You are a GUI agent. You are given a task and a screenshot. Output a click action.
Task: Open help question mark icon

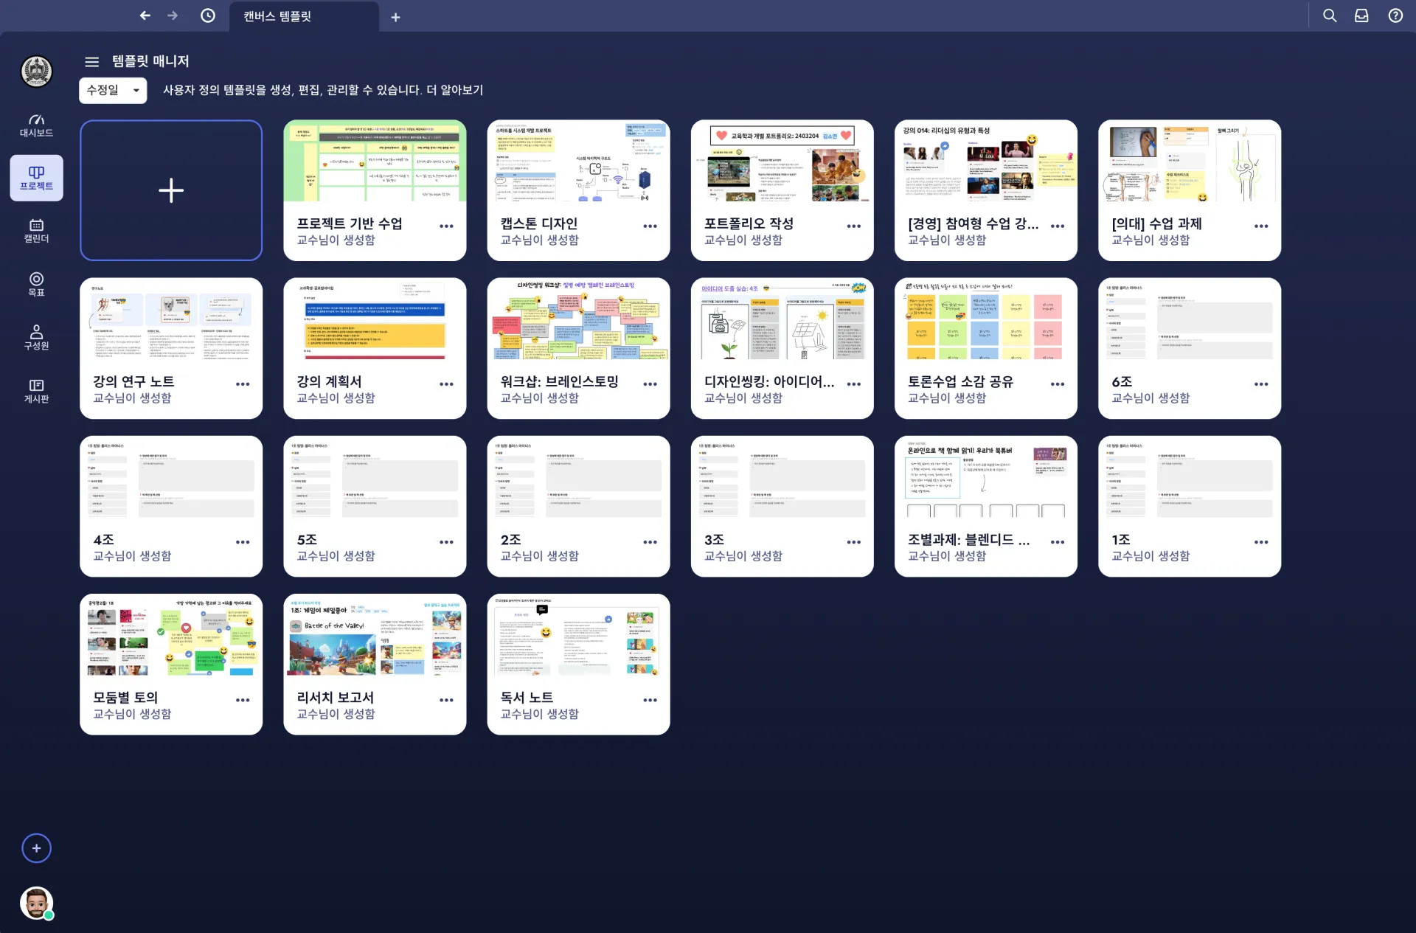pos(1395,15)
